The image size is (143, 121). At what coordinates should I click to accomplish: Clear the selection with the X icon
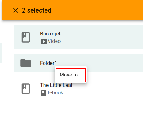tap(16, 10)
